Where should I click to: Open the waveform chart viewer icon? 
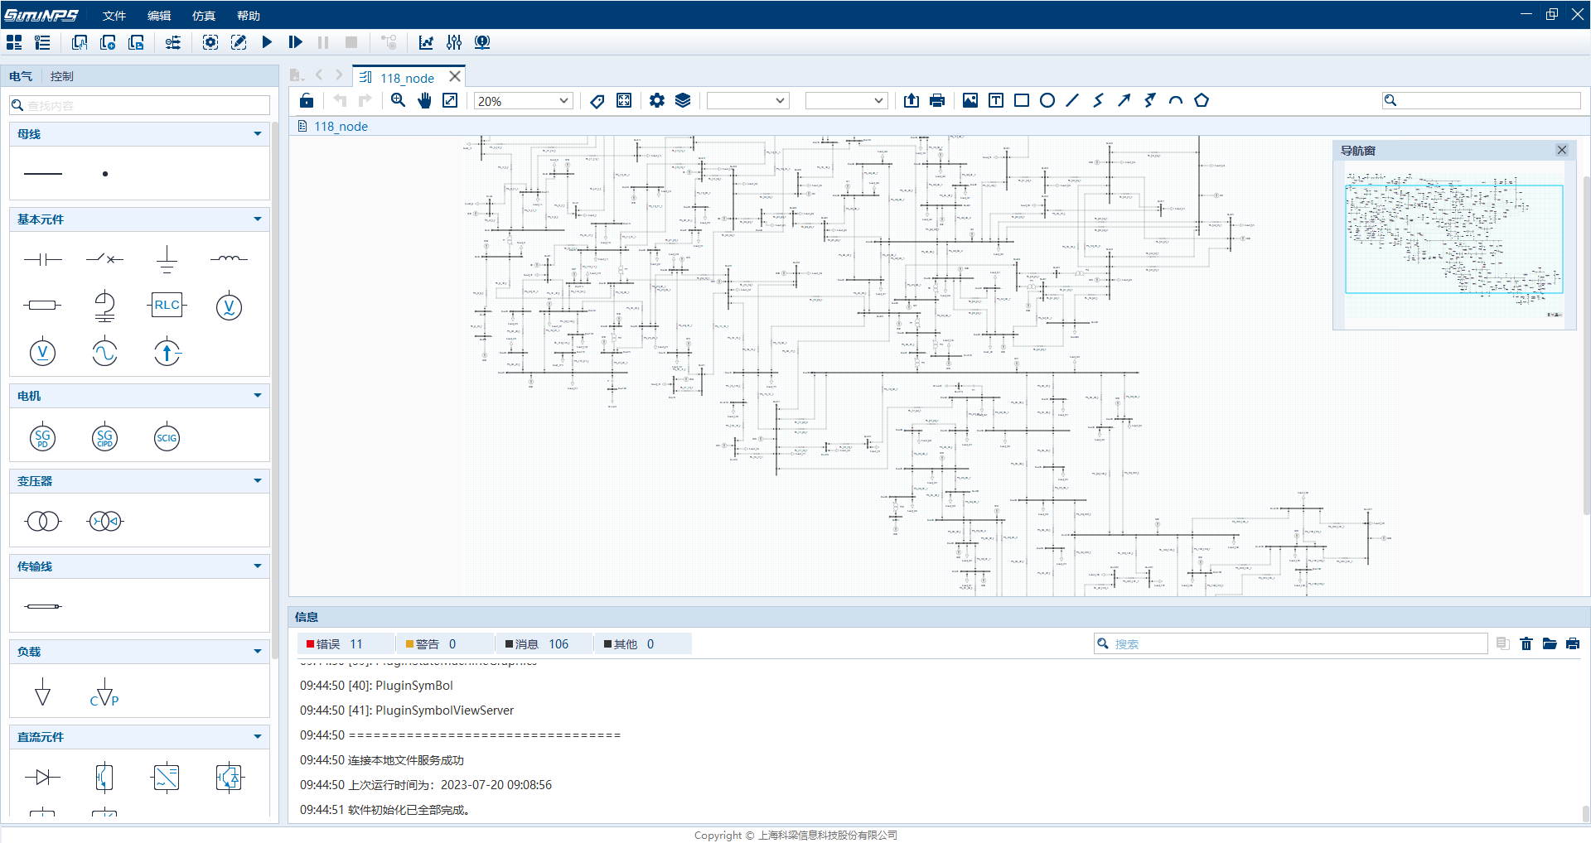[426, 42]
